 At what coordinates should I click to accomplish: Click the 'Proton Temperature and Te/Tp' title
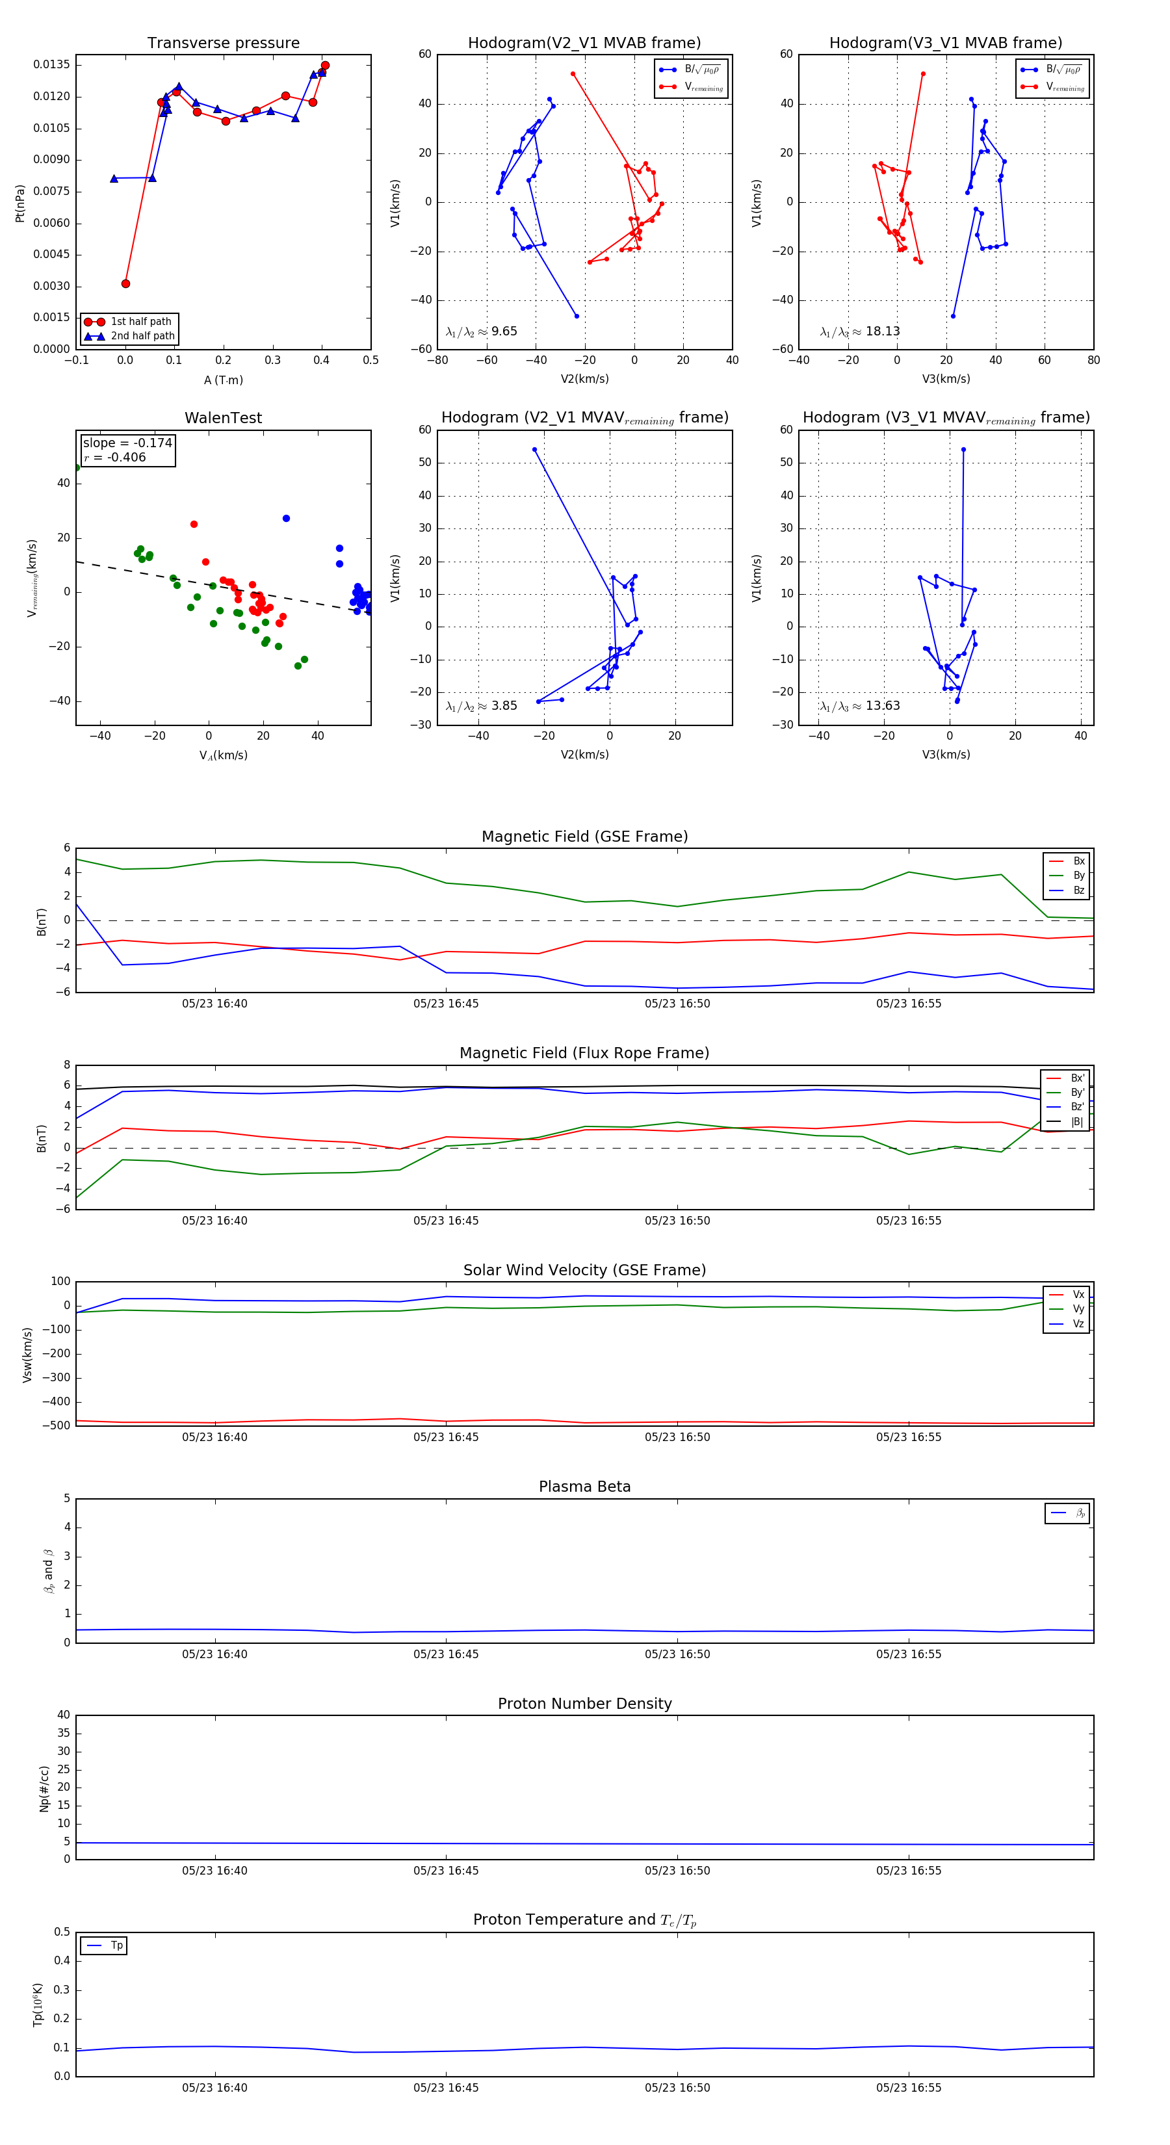[584, 1920]
